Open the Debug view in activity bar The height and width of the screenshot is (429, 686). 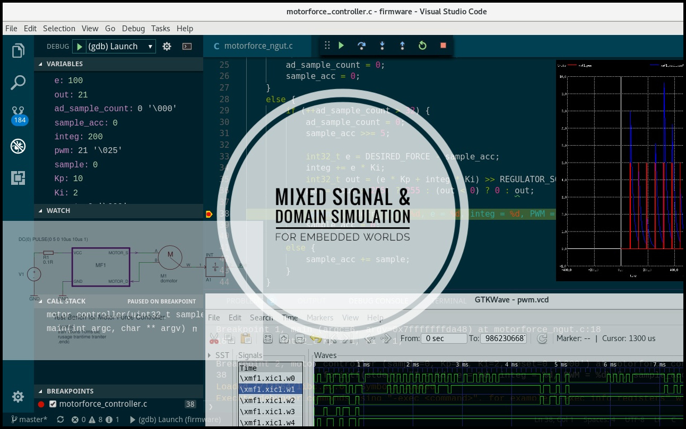click(18, 146)
